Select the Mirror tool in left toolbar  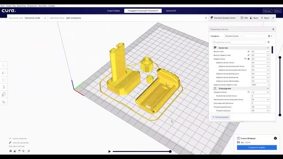[x=4, y=87]
